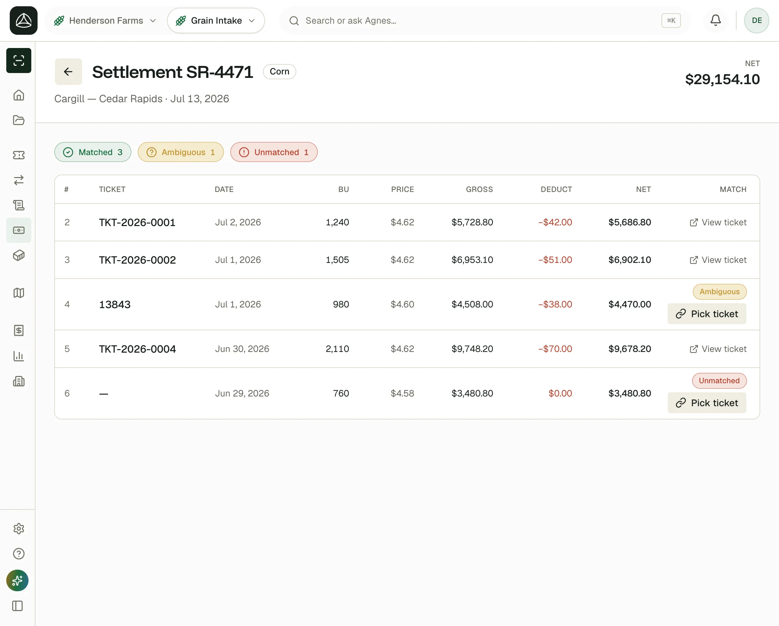
Task: Open the scan capture icon in sidebar
Action: (19, 61)
